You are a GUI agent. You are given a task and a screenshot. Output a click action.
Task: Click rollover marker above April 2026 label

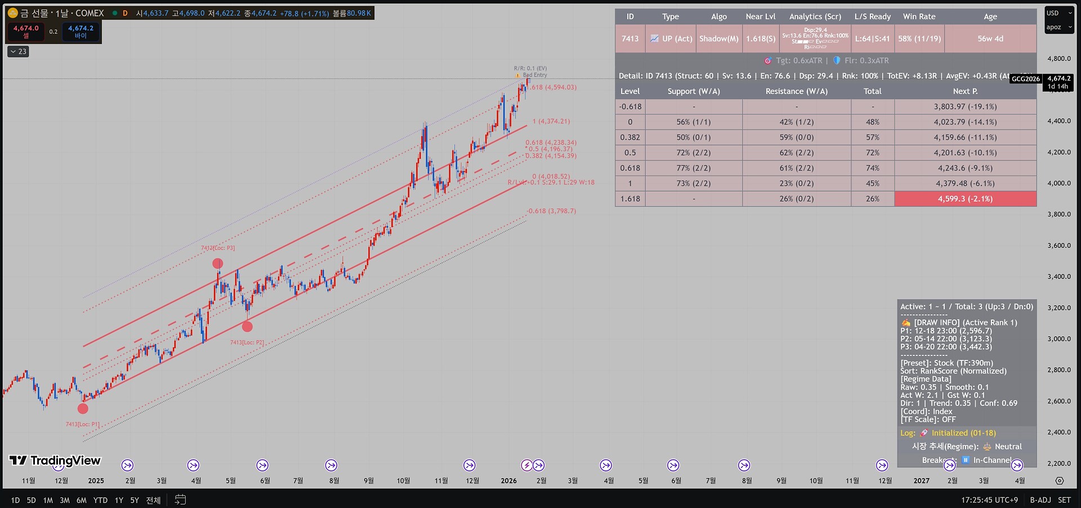point(606,465)
